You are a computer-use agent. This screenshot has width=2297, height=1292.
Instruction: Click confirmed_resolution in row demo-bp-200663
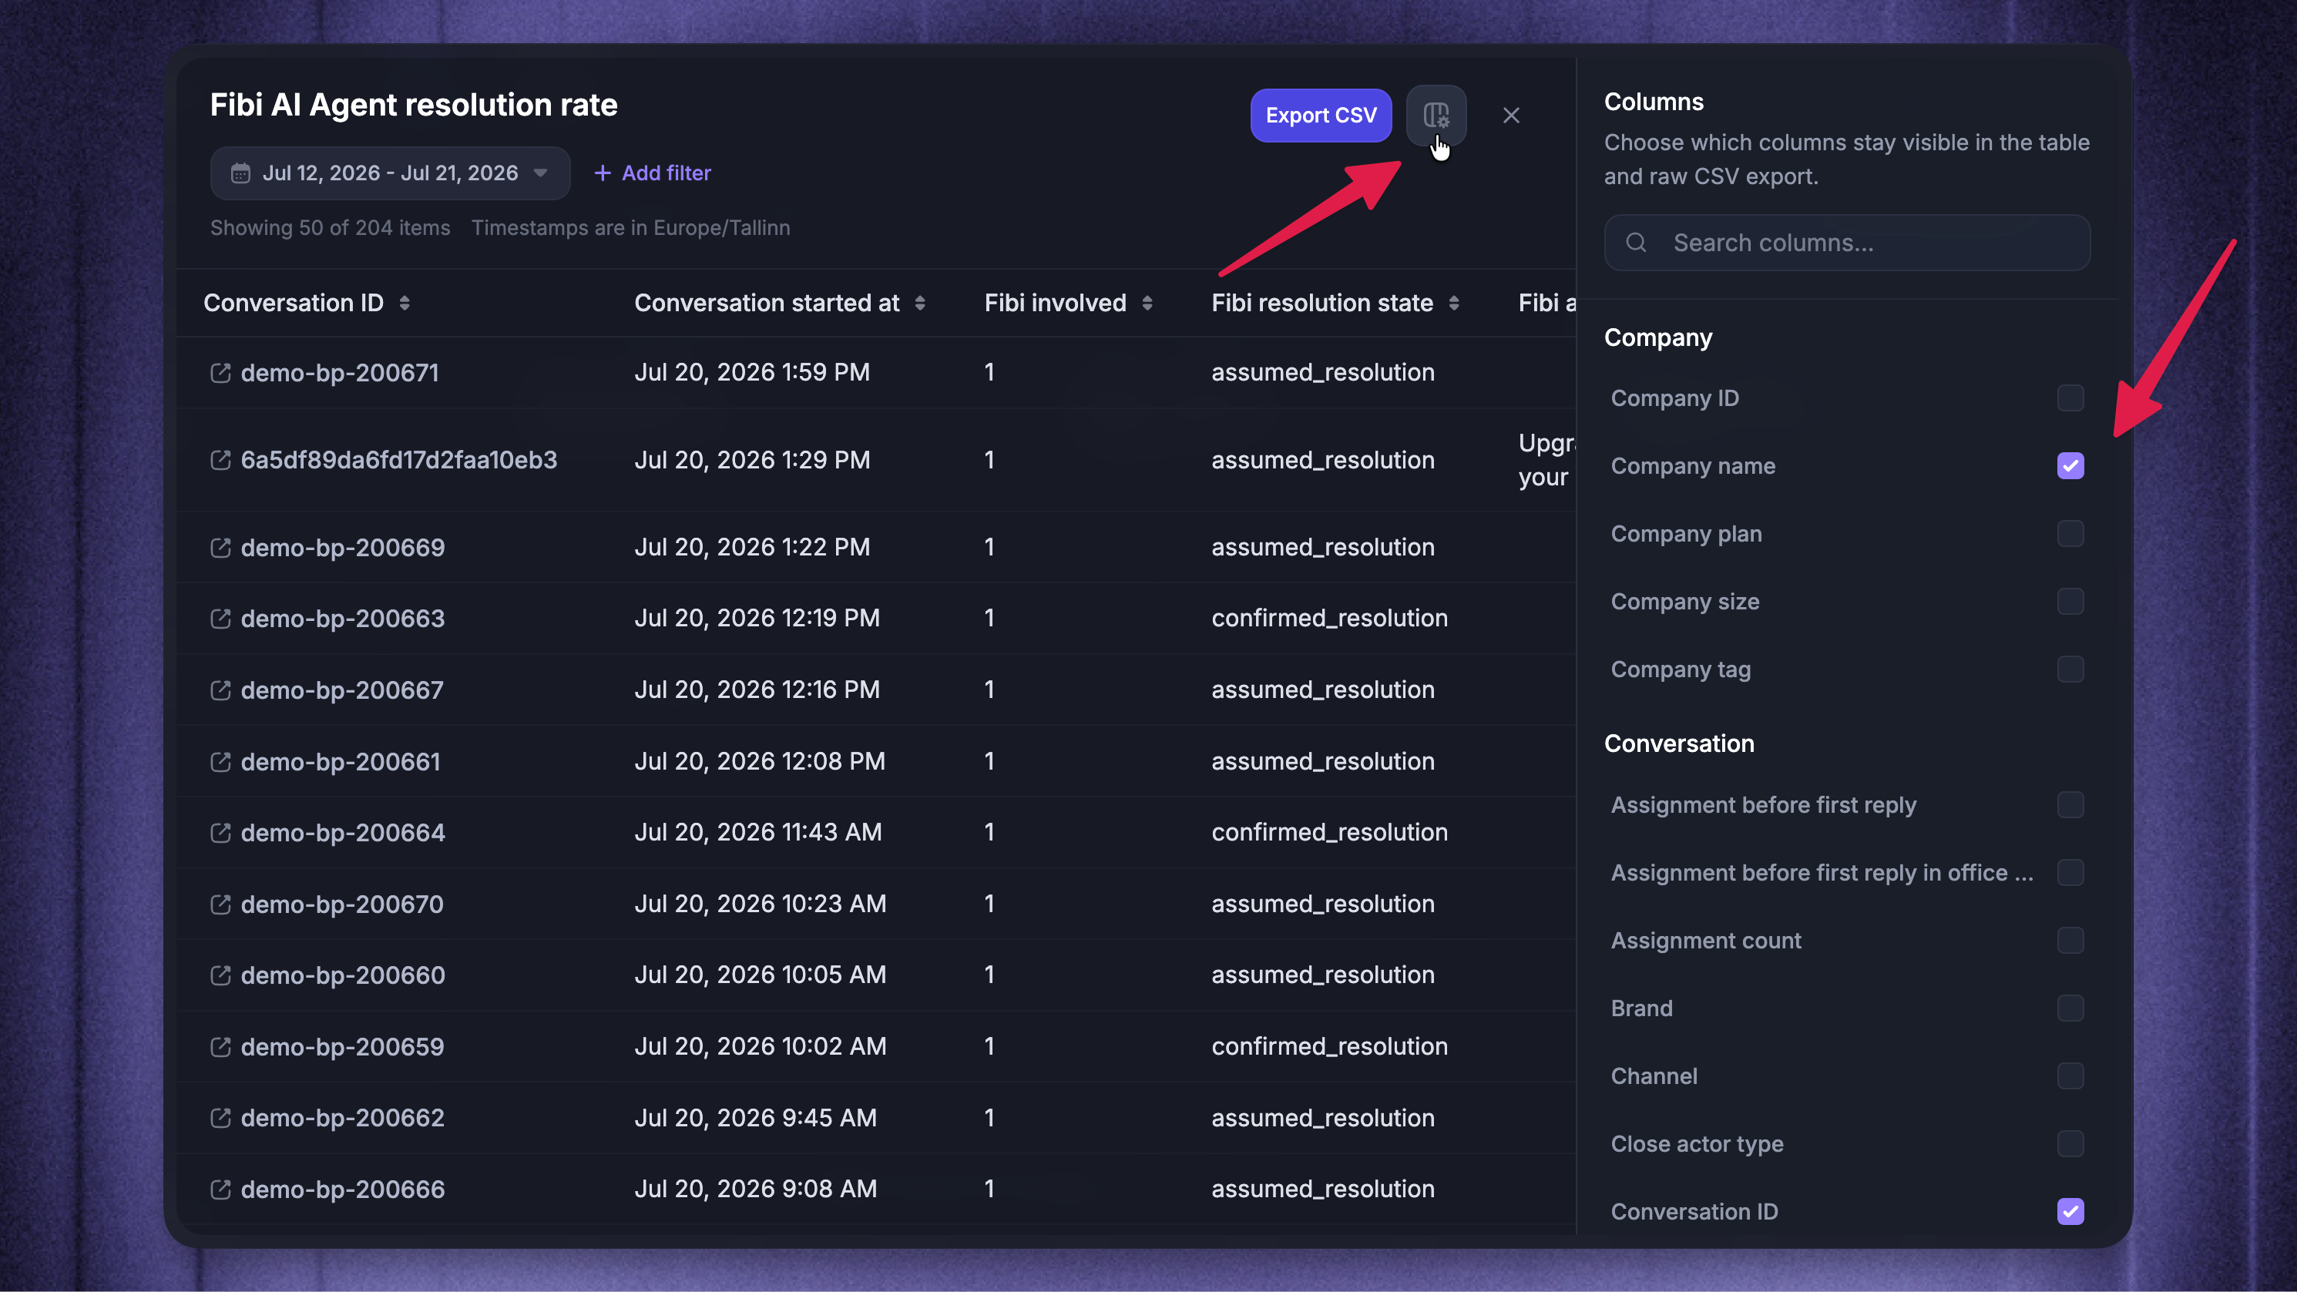pyautogui.click(x=1329, y=619)
